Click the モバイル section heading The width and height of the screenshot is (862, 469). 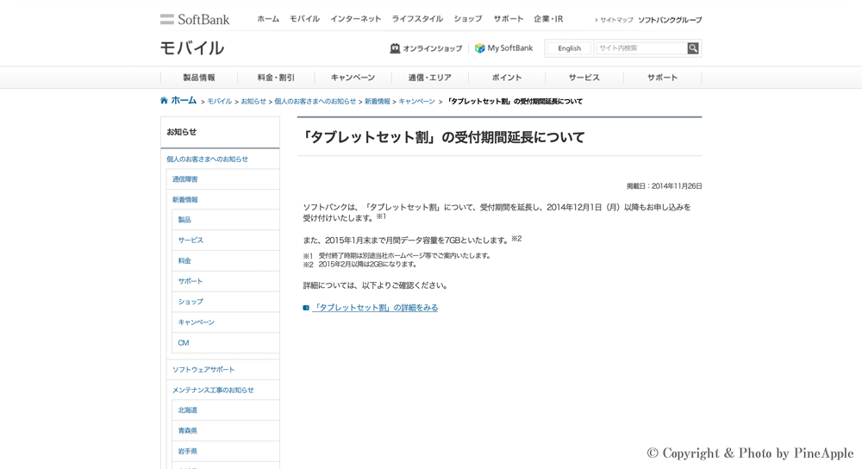(x=192, y=48)
